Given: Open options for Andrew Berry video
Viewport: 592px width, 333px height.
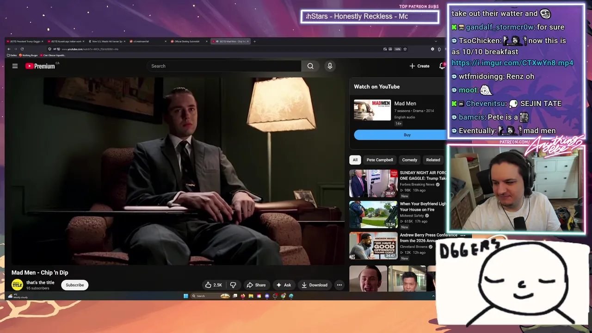Looking at the screenshot, I should (462, 235).
